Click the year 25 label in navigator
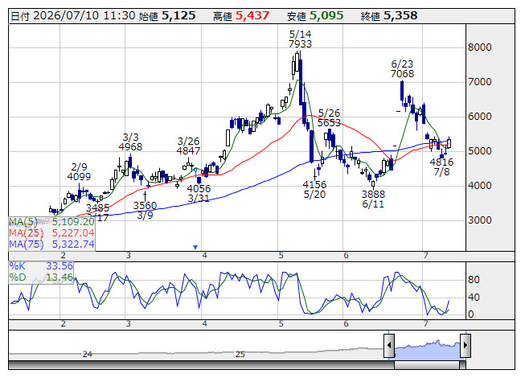This screenshot has width=525, height=378. point(240,354)
